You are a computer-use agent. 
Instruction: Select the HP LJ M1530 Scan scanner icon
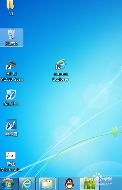click(x=11, y=65)
